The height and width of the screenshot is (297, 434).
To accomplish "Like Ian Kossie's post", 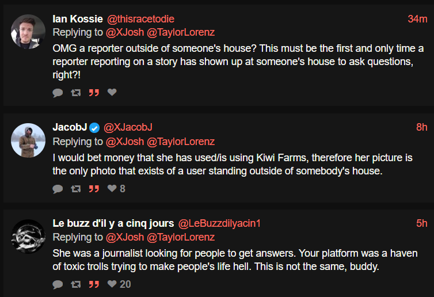I will point(112,93).
